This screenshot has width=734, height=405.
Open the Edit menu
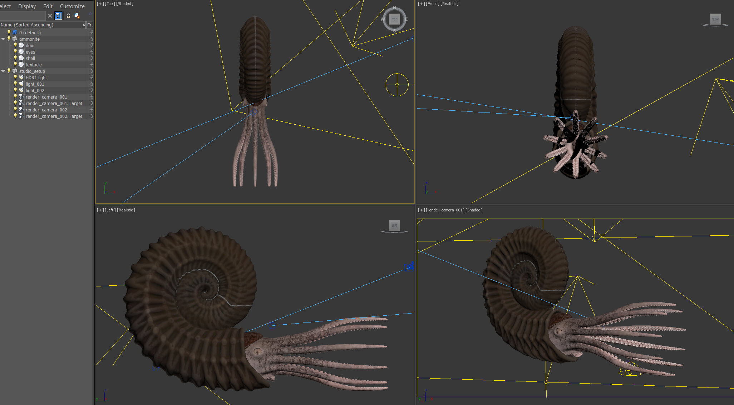(x=48, y=6)
